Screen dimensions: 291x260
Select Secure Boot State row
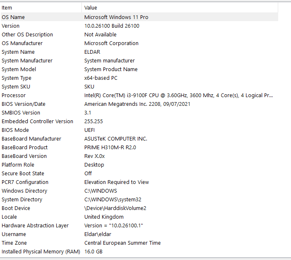(x=139, y=174)
